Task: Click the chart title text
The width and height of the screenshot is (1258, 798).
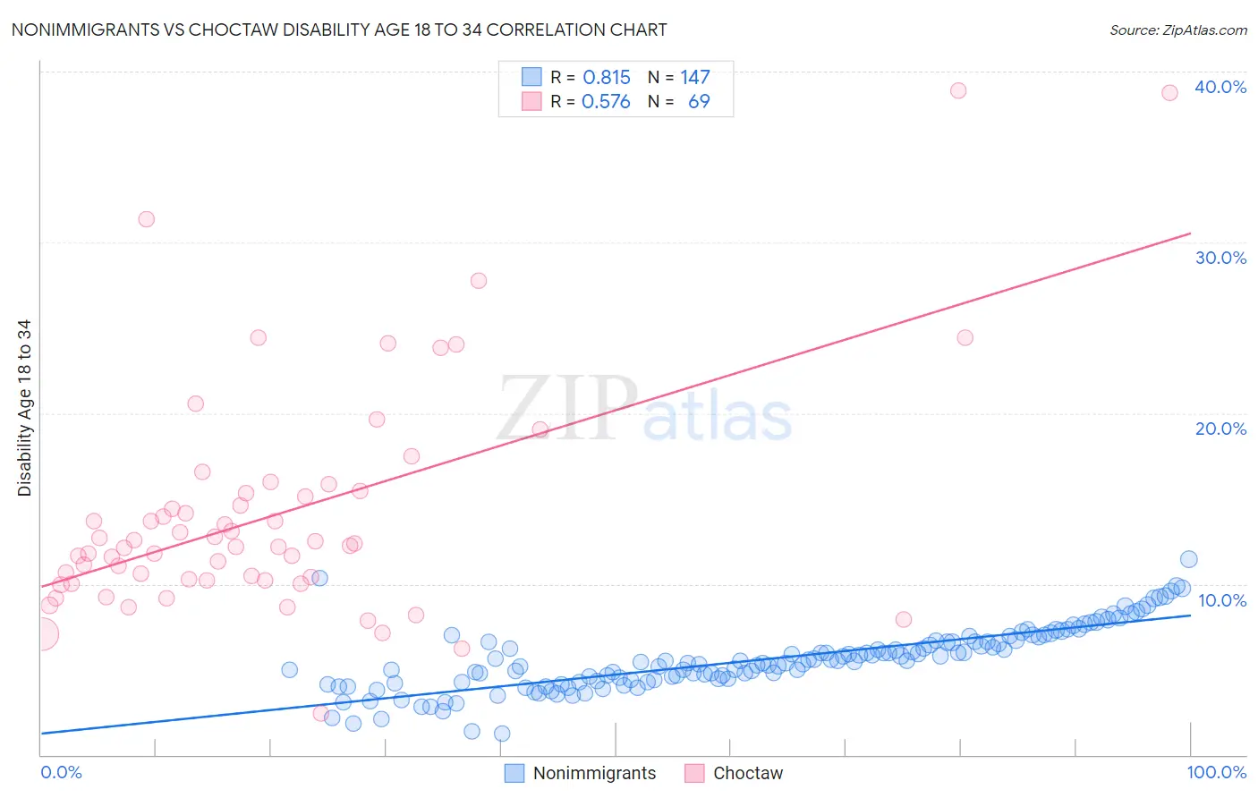Action: click(x=339, y=30)
